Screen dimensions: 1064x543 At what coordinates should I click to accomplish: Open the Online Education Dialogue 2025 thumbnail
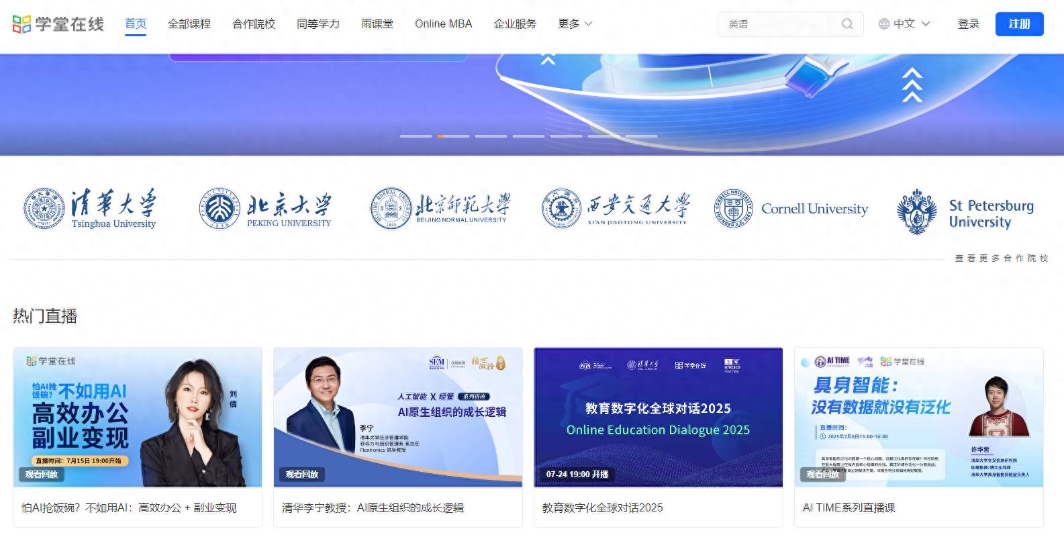click(x=659, y=417)
